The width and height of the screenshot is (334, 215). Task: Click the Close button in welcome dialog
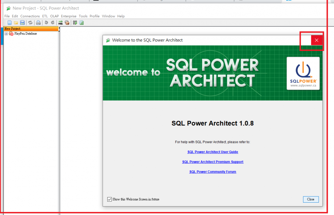point(311,199)
